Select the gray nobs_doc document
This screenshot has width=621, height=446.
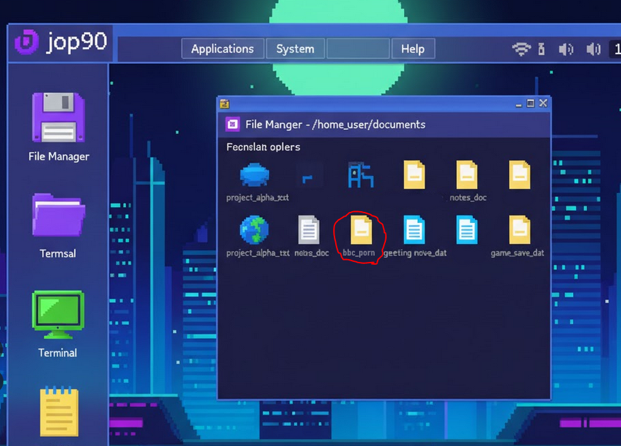(x=309, y=229)
